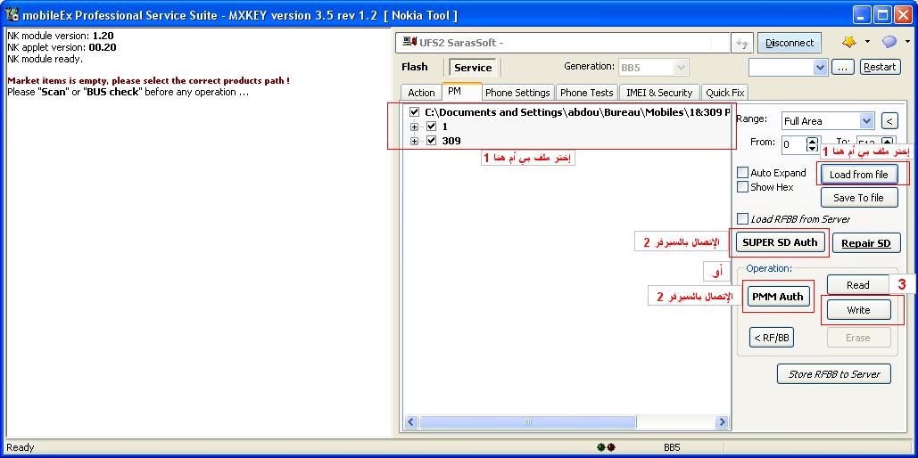Open the arrow menu next to the star icon

coord(867,42)
